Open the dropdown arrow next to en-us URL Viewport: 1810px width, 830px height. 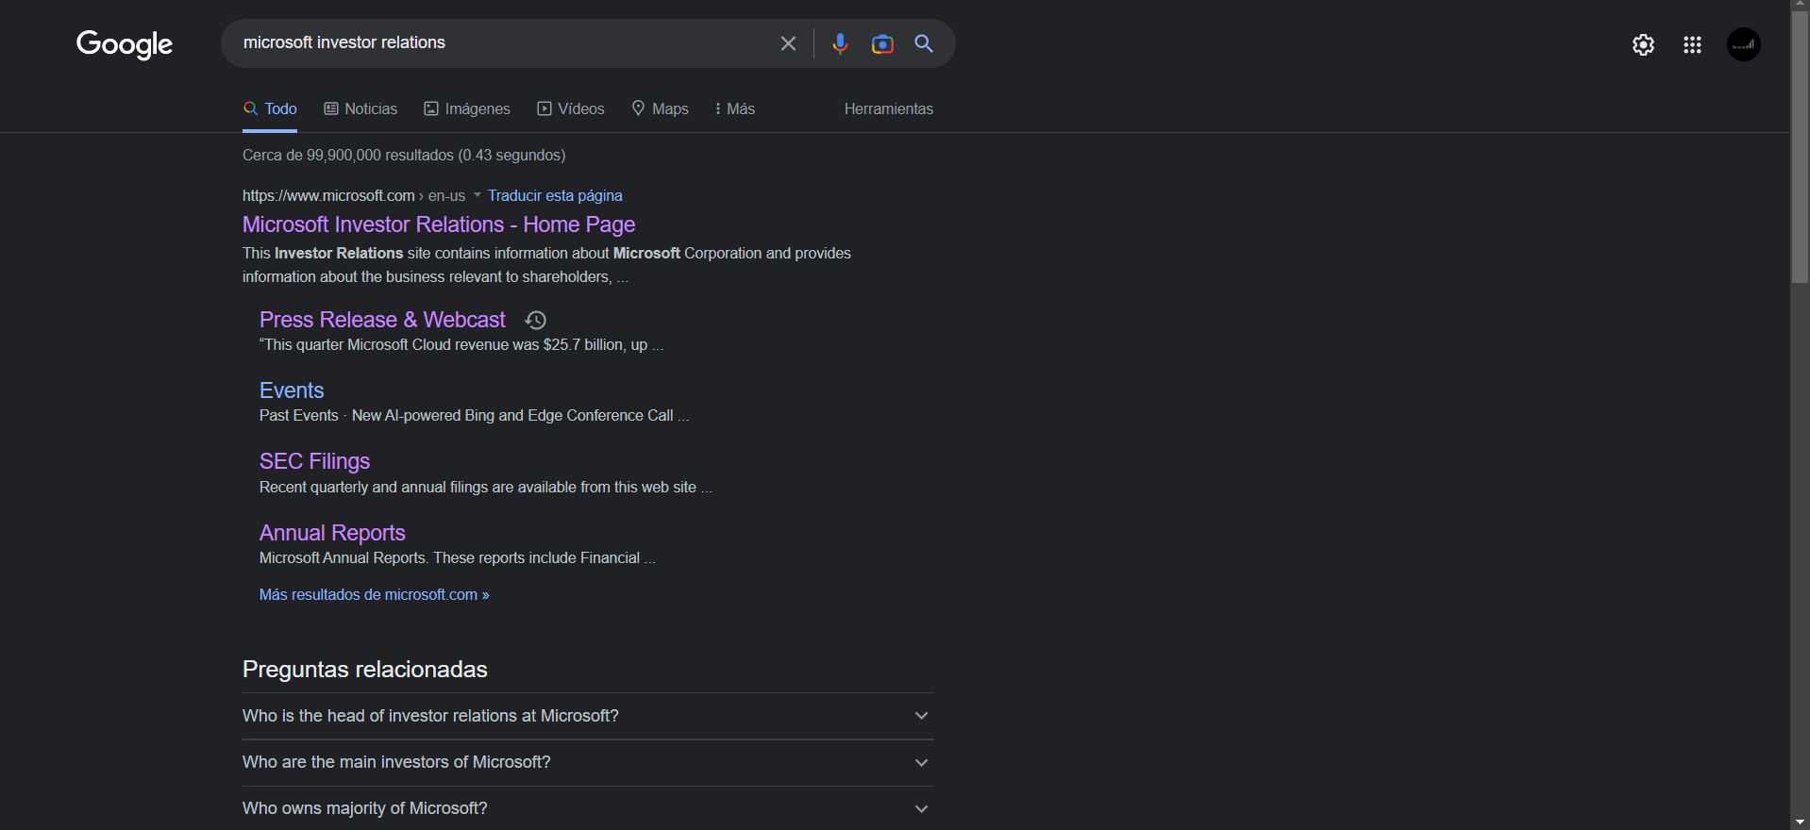[x=478, y=195]
